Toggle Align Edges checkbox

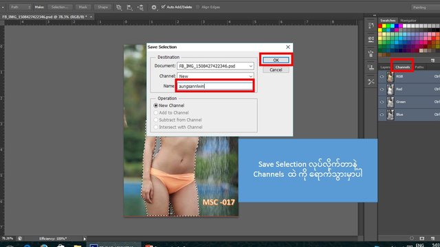[x=197, y=7]
